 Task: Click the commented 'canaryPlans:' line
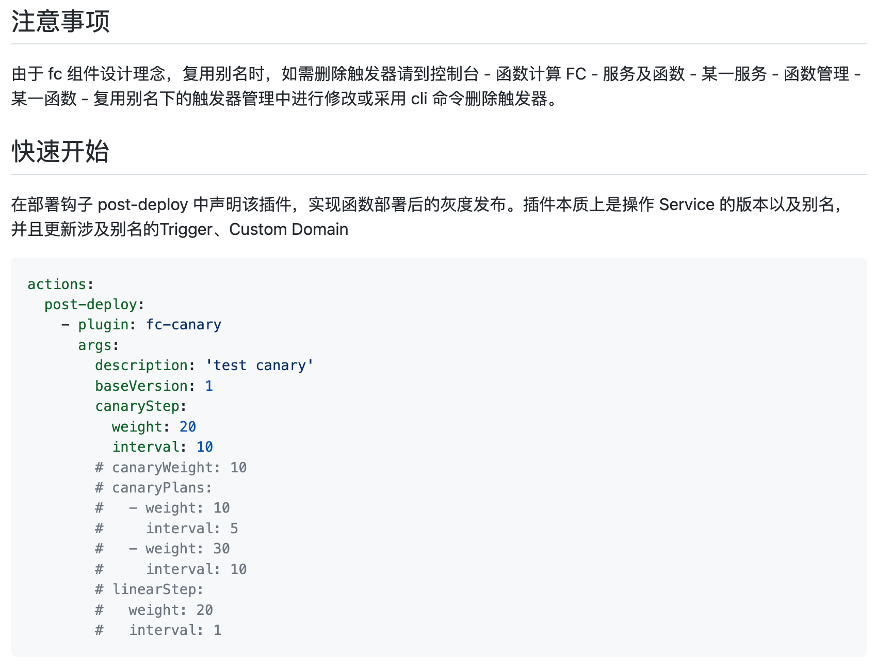(x=154, y=488)
